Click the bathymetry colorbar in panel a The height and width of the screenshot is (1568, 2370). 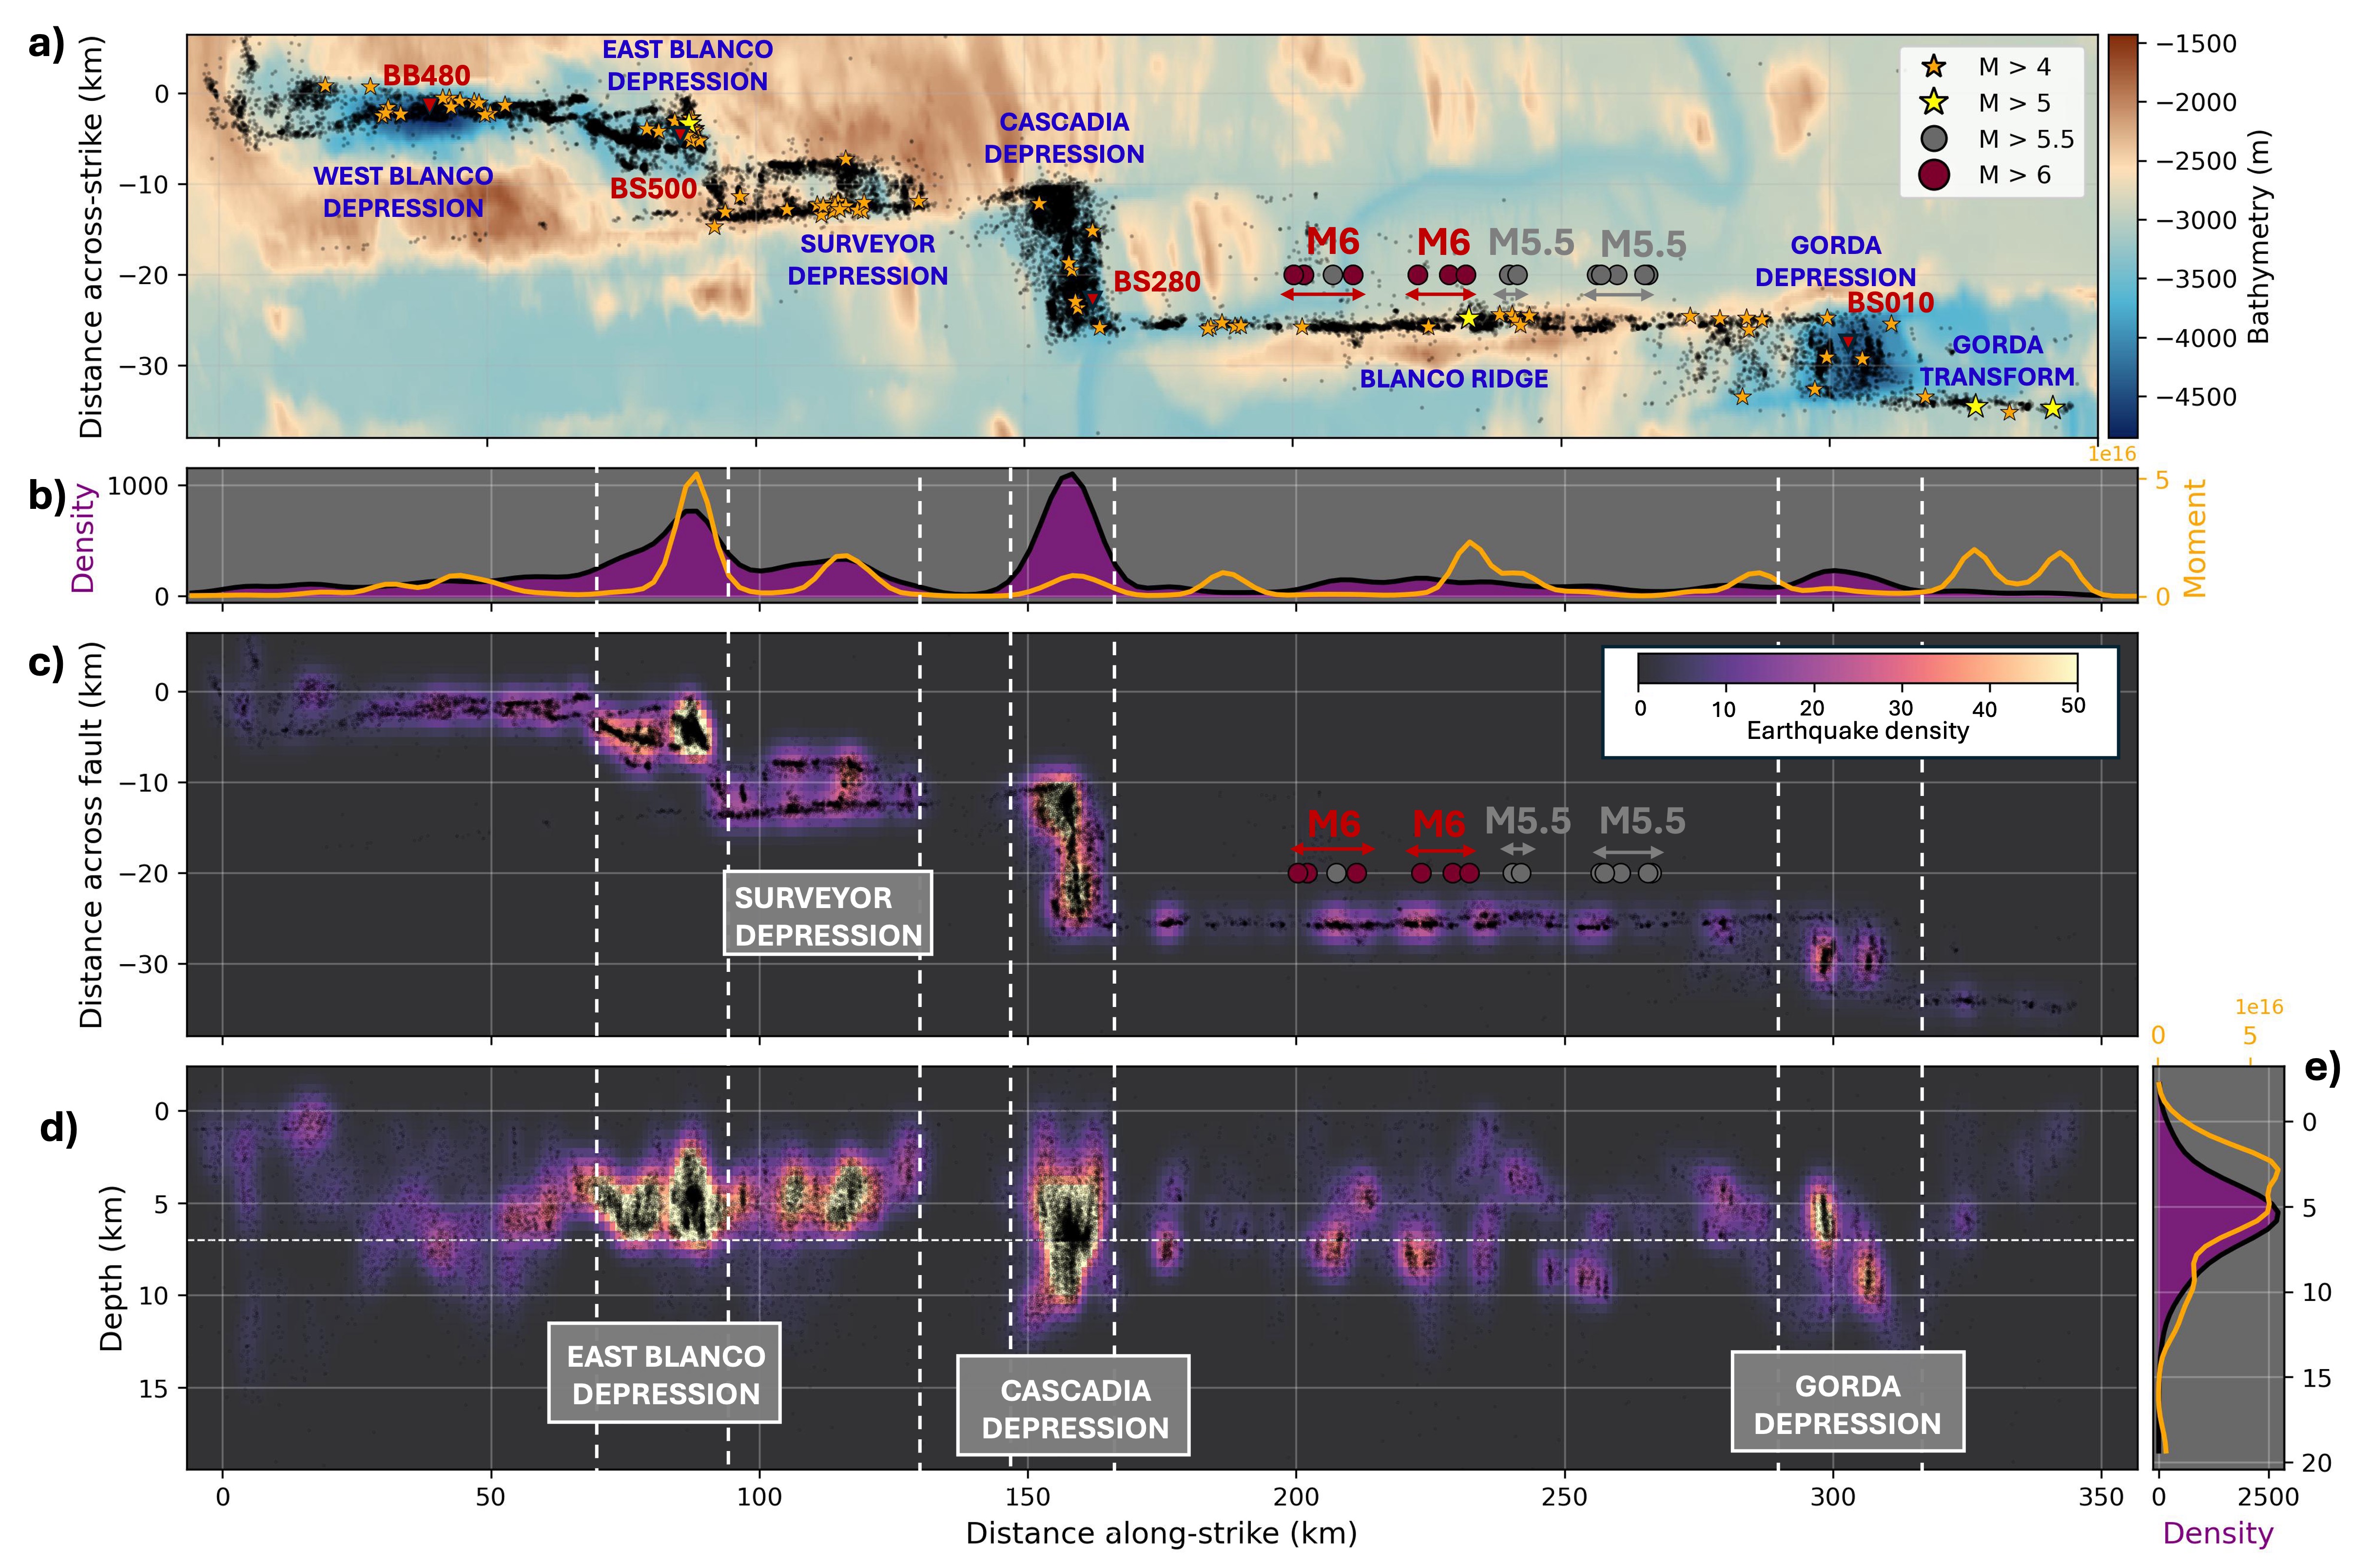click(2123, 236)
